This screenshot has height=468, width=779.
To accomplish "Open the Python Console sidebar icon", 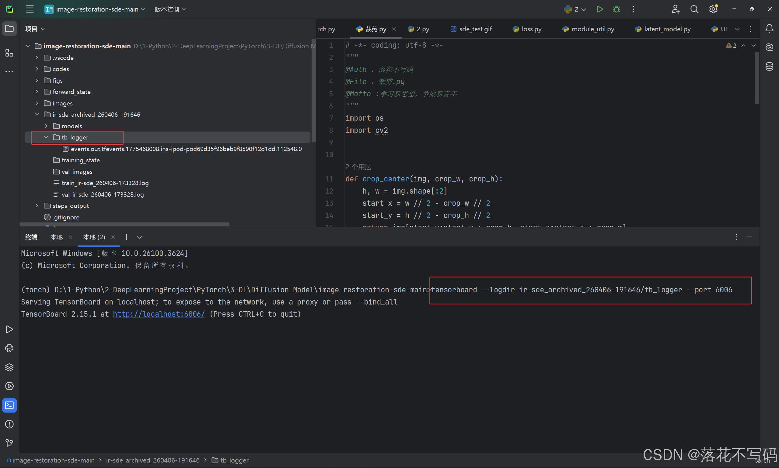I will point(9,348).
